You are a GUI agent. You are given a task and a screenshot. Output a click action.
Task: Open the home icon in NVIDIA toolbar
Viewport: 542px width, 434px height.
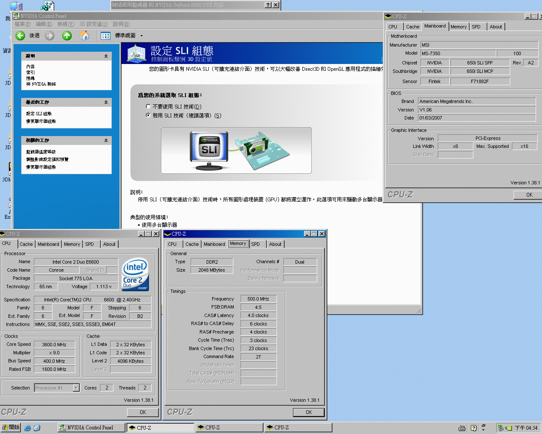pyautogui.click(x=85, y=36)
